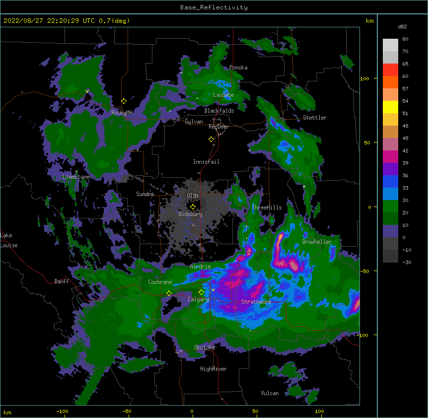Image resolution: width=428 pixels, height=418 pixels.
Task: Click the yellow diamond marker south of RedDeer
Action: pos(212,139)
